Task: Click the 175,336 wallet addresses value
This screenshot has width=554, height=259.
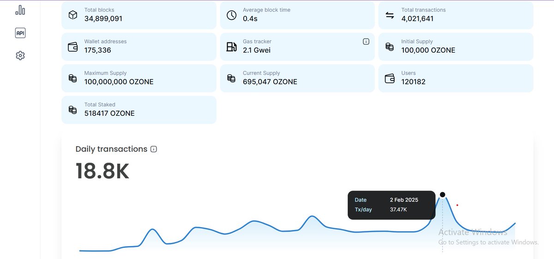Action: [97, 50]
